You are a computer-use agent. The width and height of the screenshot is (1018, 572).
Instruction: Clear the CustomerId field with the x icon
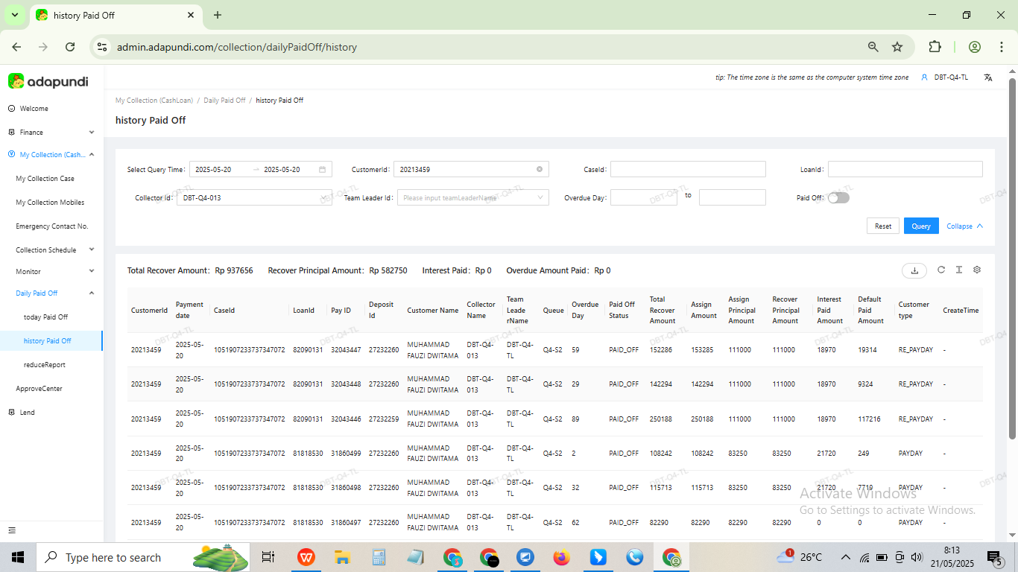(x=540, y=169)
